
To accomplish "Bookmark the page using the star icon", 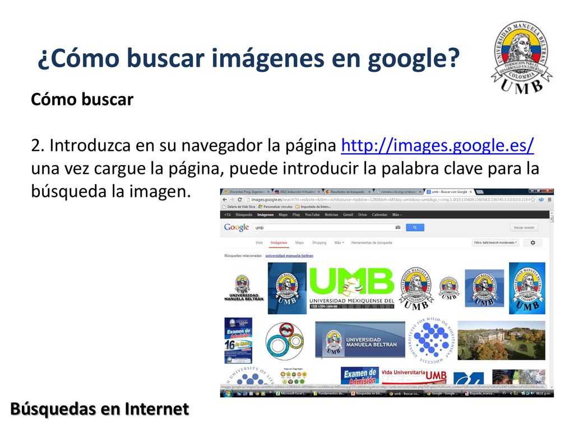I will 533,200.
